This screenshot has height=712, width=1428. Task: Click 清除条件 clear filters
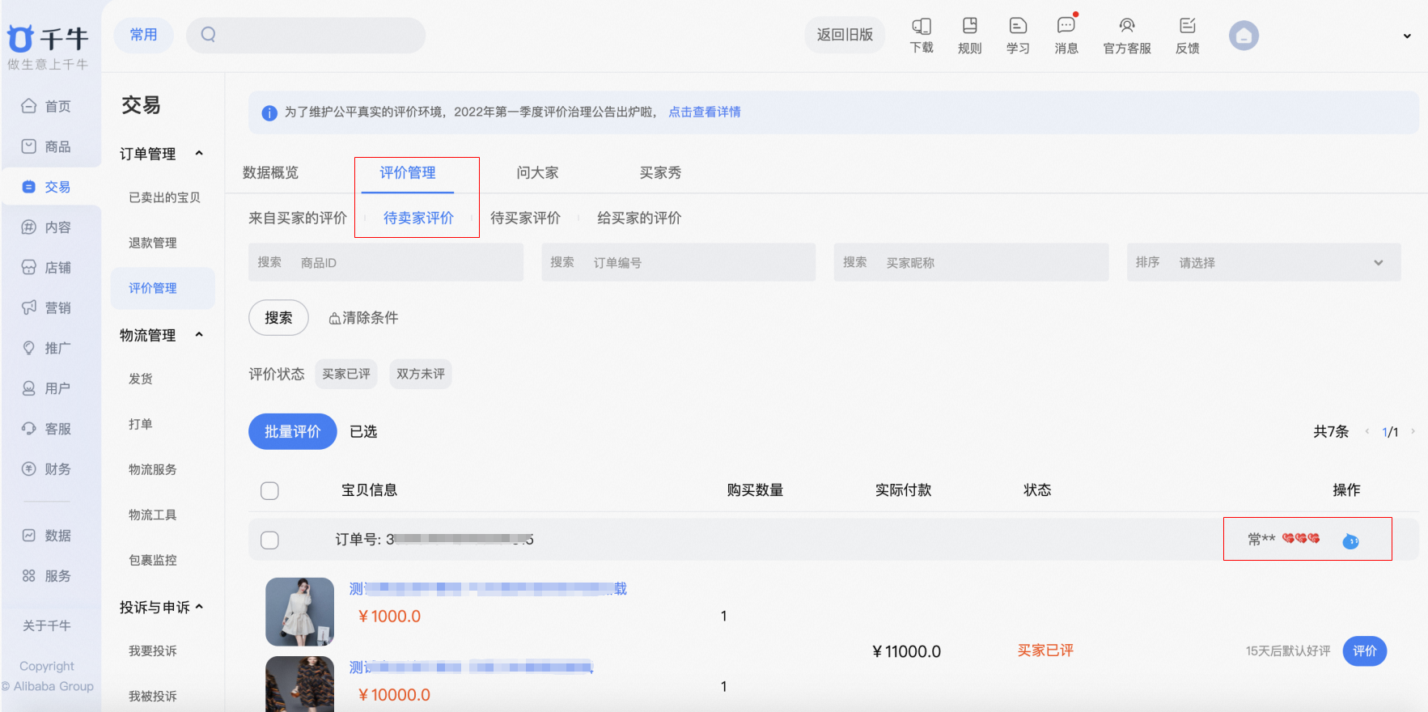coord(363,318)
